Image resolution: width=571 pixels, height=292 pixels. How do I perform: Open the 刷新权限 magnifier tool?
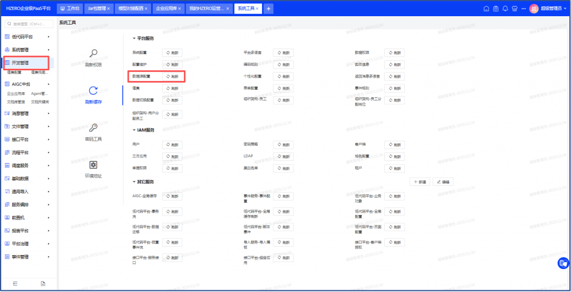[94, 54]
